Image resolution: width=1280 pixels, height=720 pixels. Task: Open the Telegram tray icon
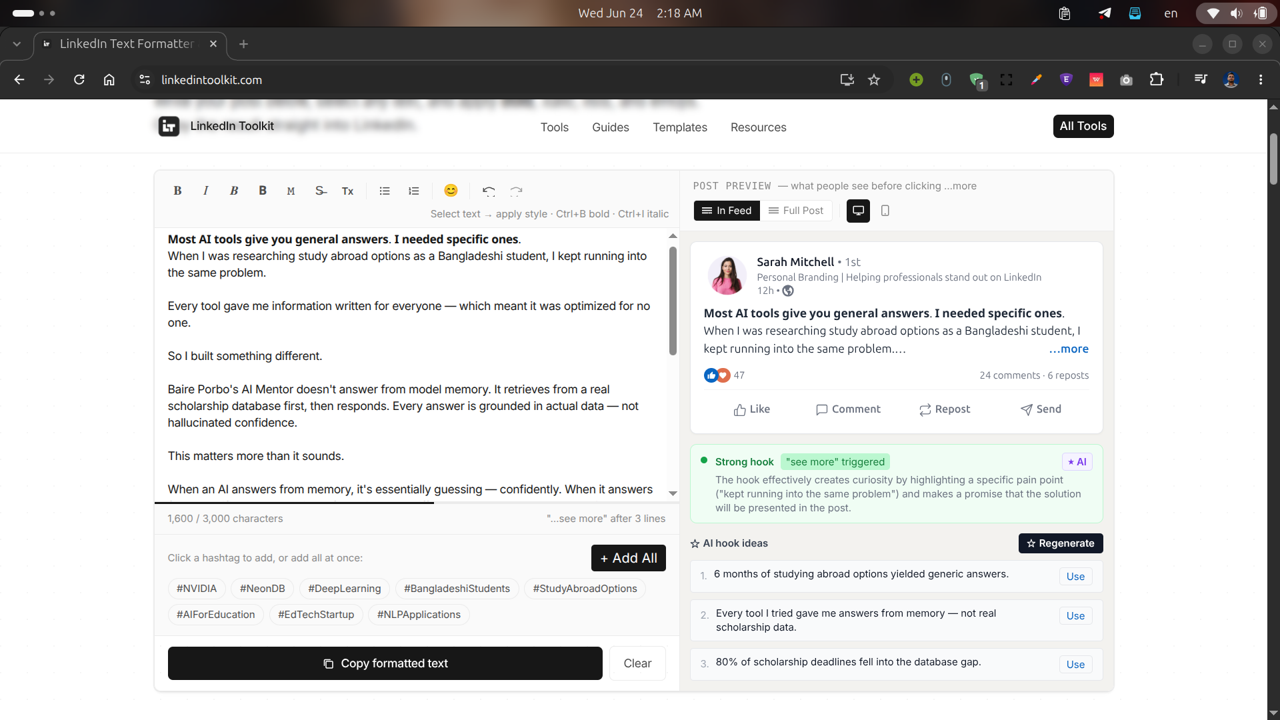click(x=1105, y=13)
